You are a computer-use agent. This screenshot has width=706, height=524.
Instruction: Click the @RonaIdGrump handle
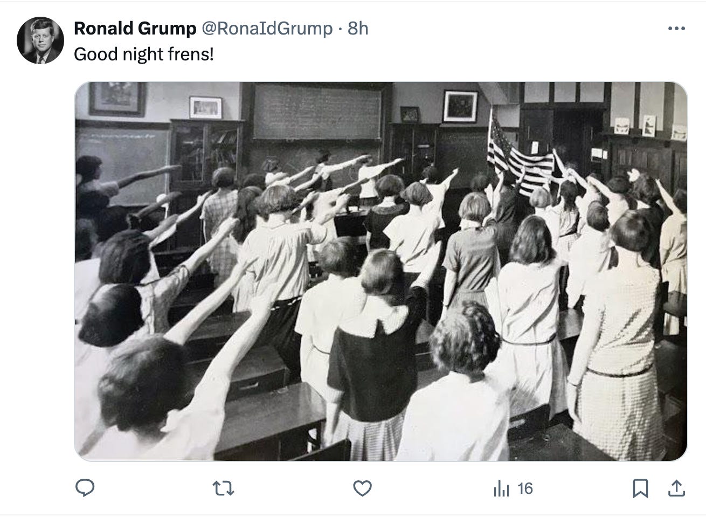(x=267, y=29)
